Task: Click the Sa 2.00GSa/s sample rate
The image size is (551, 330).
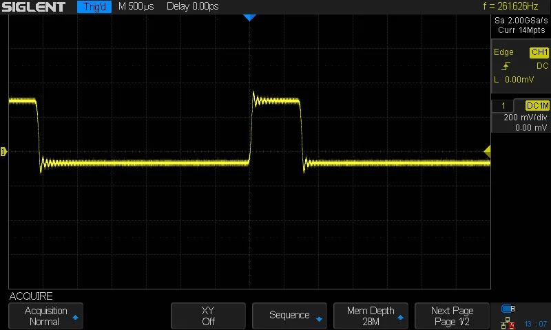Action: [x=521, y=21]
